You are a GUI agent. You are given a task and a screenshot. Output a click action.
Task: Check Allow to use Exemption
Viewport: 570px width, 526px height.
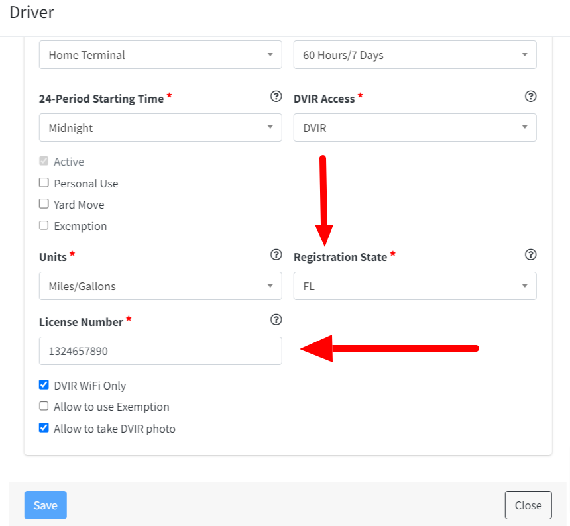coord(44,406)
